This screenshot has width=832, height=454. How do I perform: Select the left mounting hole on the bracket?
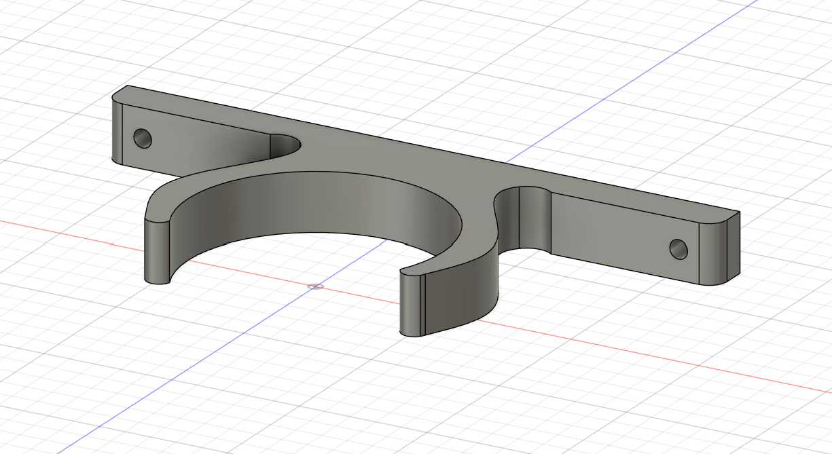(143, 138)
